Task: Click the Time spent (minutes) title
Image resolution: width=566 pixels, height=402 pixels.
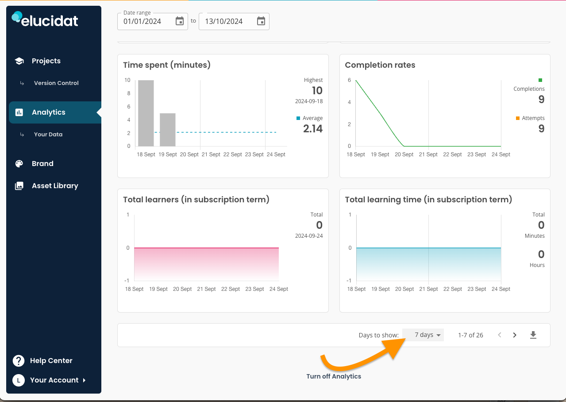Action: pos(167,65)
